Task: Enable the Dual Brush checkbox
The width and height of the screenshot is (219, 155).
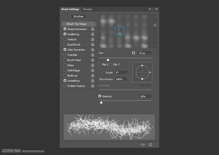Action: click(65, 44)
